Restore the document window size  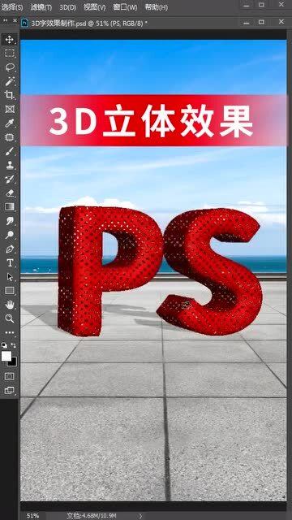(261, 22)
